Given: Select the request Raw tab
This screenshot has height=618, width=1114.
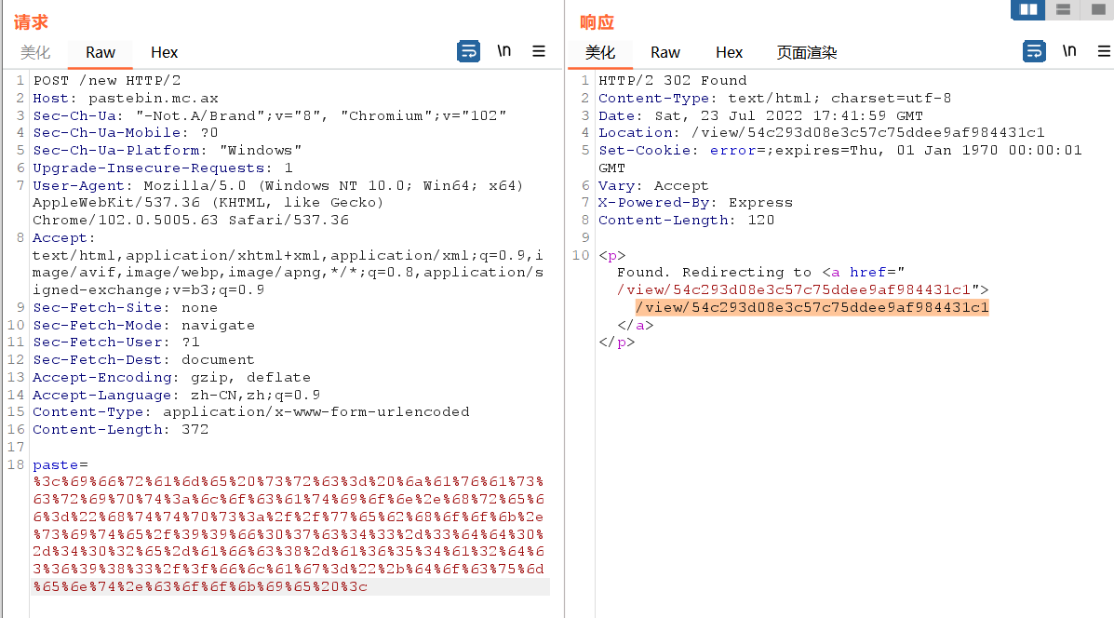Looking at the screenshot, I should pos(101,52).
